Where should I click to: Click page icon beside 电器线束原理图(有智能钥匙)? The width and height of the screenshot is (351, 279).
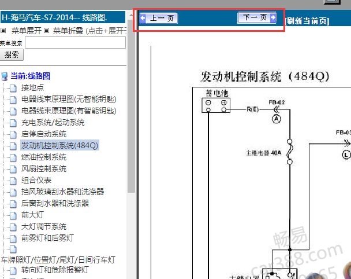tap(13, 112)
